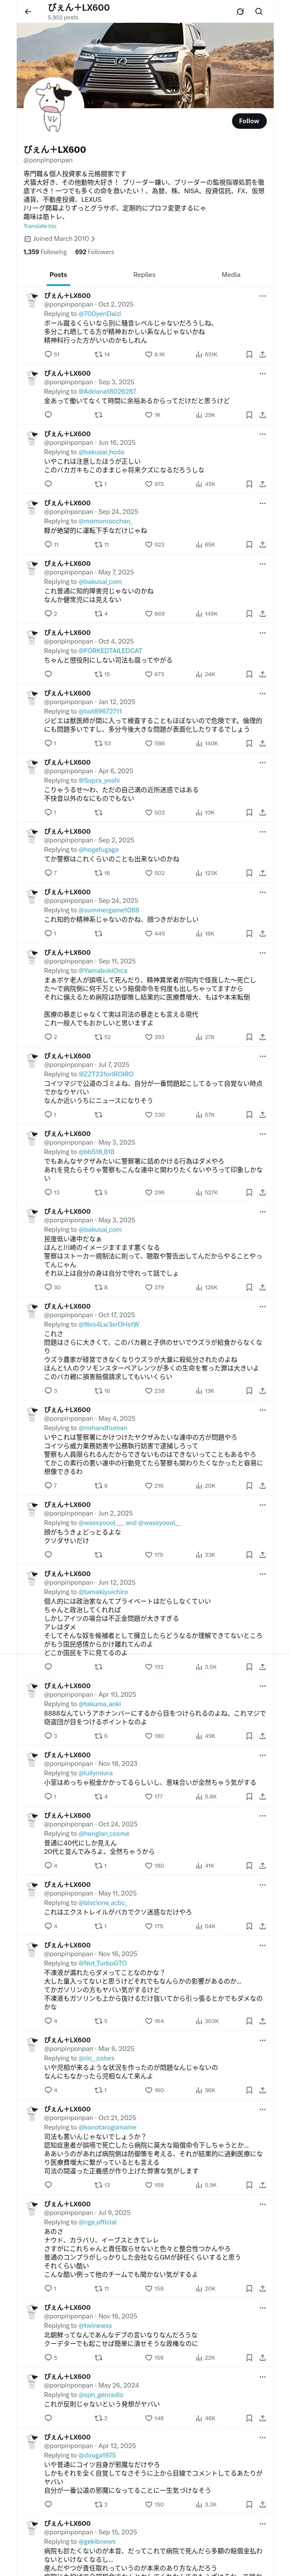Reply to the Oct 4, 2025 post
Viewport: 290px width, 2576px height.
47,674
